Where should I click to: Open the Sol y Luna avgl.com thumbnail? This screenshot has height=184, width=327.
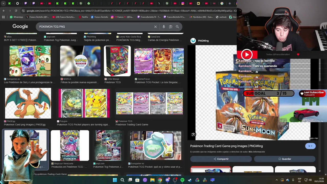click(108, 145)
